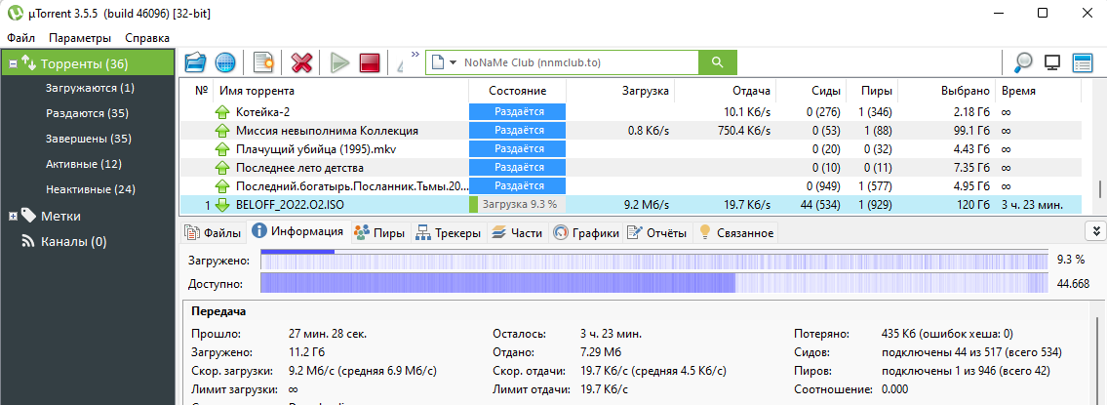Click the Метки tag icon
The image size is (1107, 405).
(28, 216)
